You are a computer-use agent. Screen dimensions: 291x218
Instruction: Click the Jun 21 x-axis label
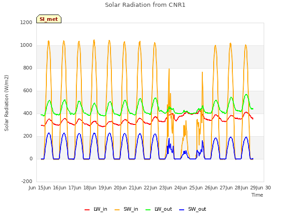point(127,188)
